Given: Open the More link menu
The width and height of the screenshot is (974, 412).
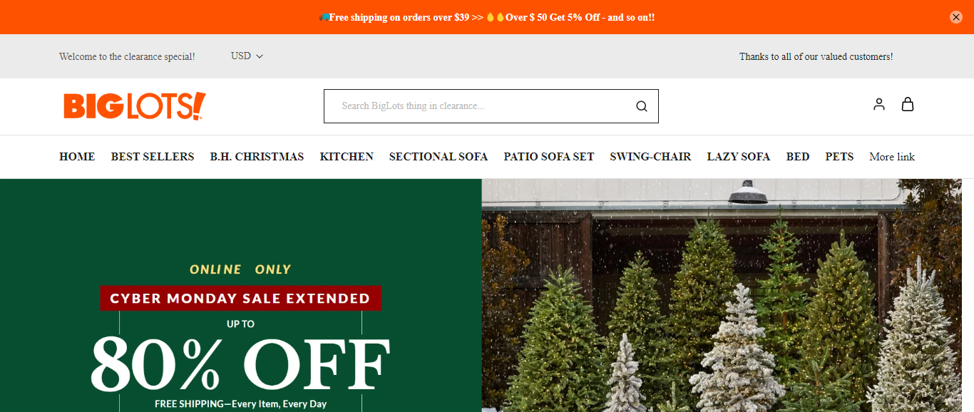Looking at the screenshot, I should pos(892,157).
